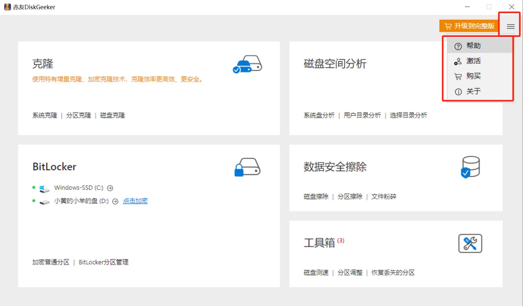Click the activate user icon in menu
This screenshot has width=523, height=306.
pos(458,61)
